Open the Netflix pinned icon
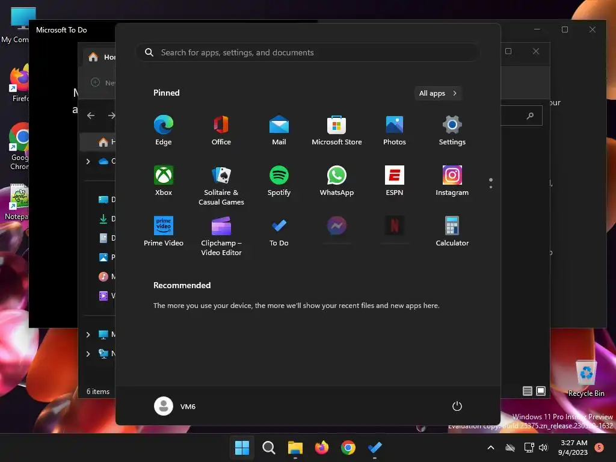This screenshot has height=462, width=616. pyautogui.click(x=395, y=226)
